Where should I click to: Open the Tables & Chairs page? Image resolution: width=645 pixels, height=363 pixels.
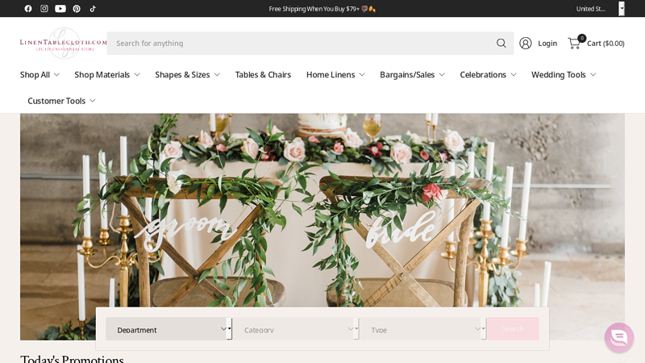pyautogui.click(x=263, y=75)
